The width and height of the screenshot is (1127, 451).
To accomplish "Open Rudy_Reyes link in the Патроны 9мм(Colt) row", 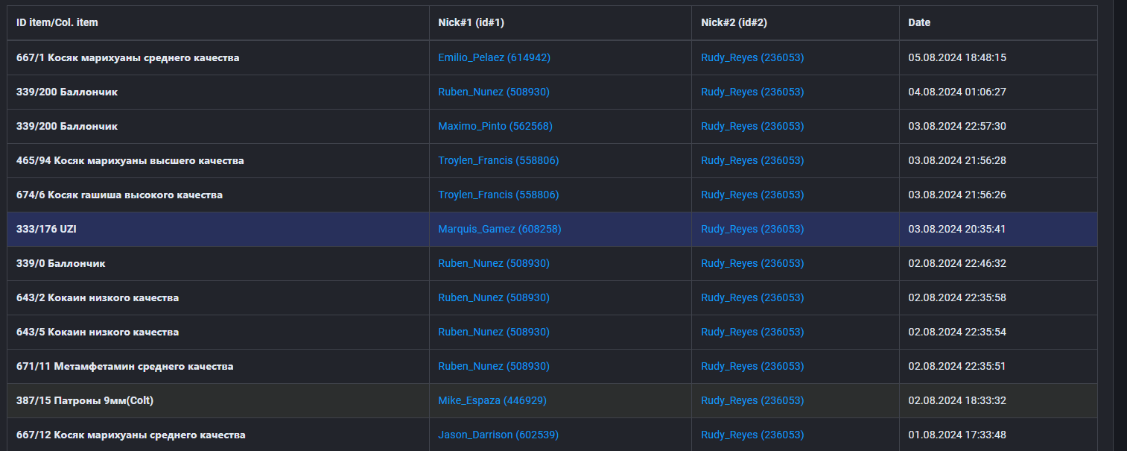I will [x=752, y=400].
